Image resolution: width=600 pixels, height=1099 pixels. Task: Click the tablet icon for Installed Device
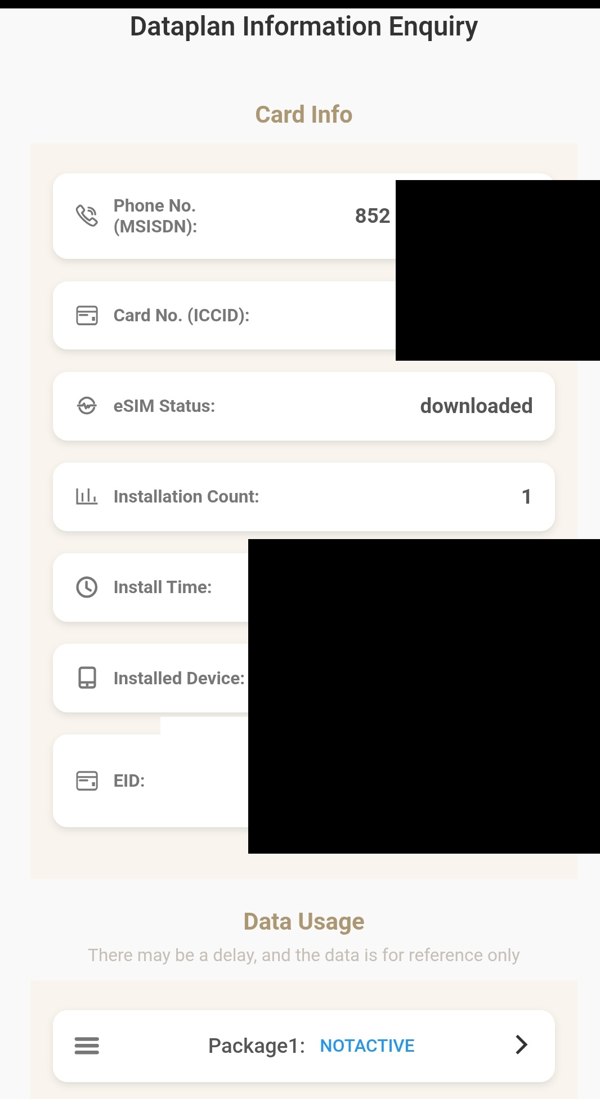(x=87, y=678)
